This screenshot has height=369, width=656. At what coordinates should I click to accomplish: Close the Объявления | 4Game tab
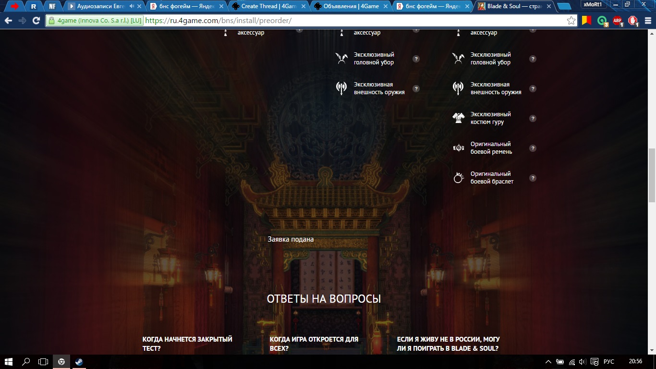click(385, 6)
